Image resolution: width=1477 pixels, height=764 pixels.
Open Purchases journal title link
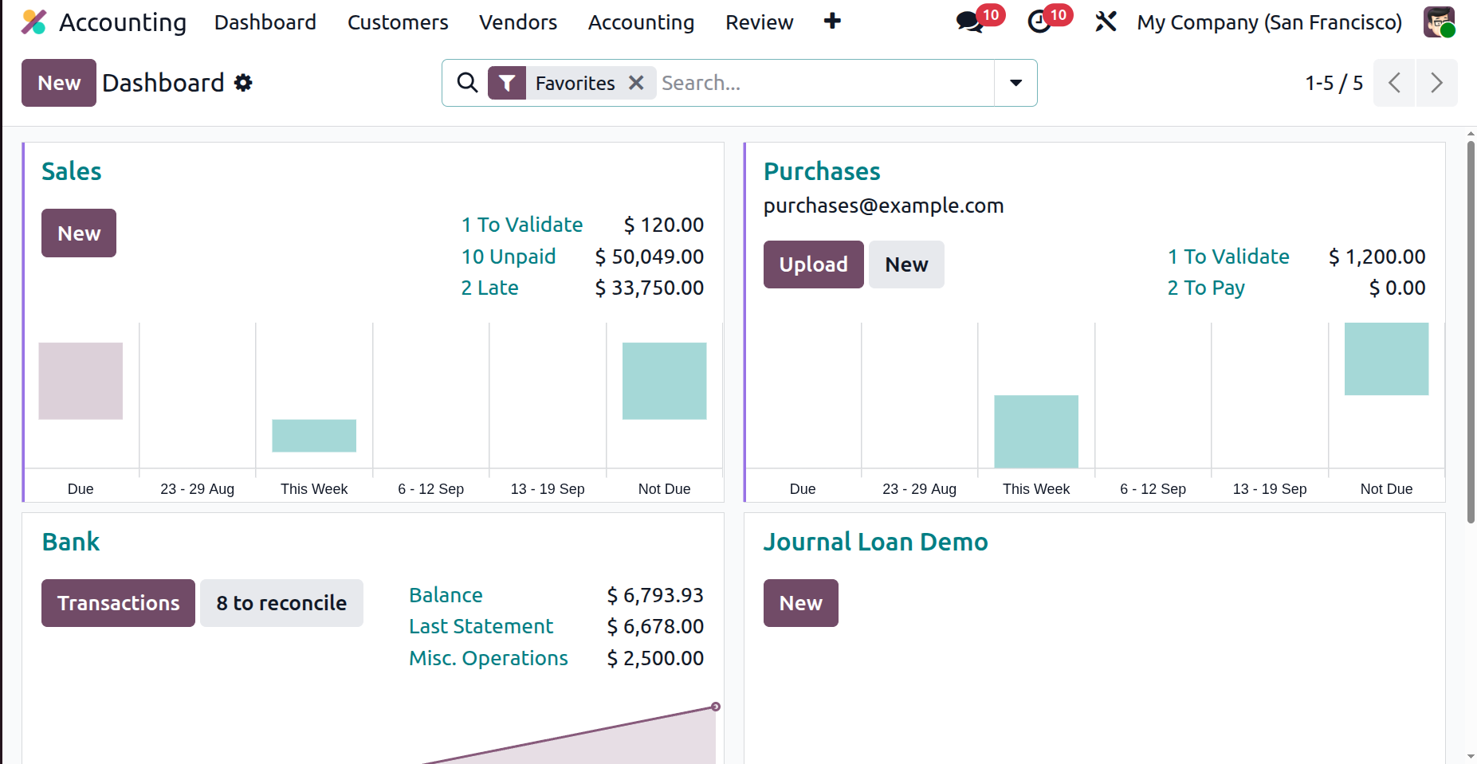point(822,171)
